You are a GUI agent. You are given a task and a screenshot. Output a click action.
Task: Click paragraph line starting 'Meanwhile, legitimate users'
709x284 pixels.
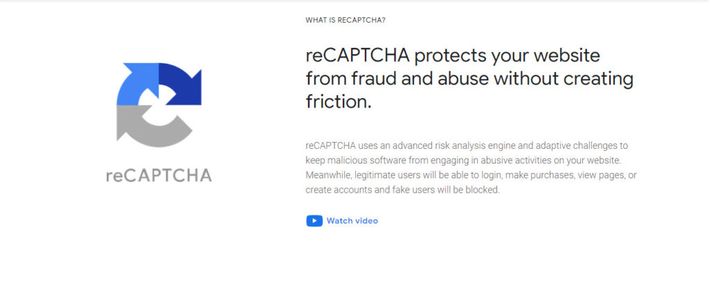point(471,175)
